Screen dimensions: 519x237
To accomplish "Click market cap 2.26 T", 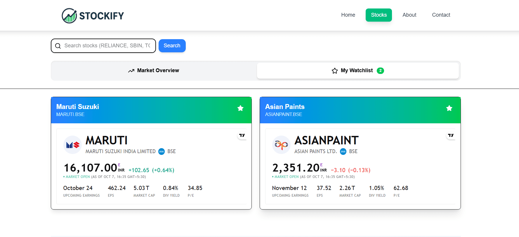I will (347, 188).
